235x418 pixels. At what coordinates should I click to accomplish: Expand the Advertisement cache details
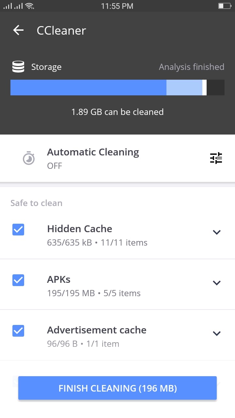point(217,333)
